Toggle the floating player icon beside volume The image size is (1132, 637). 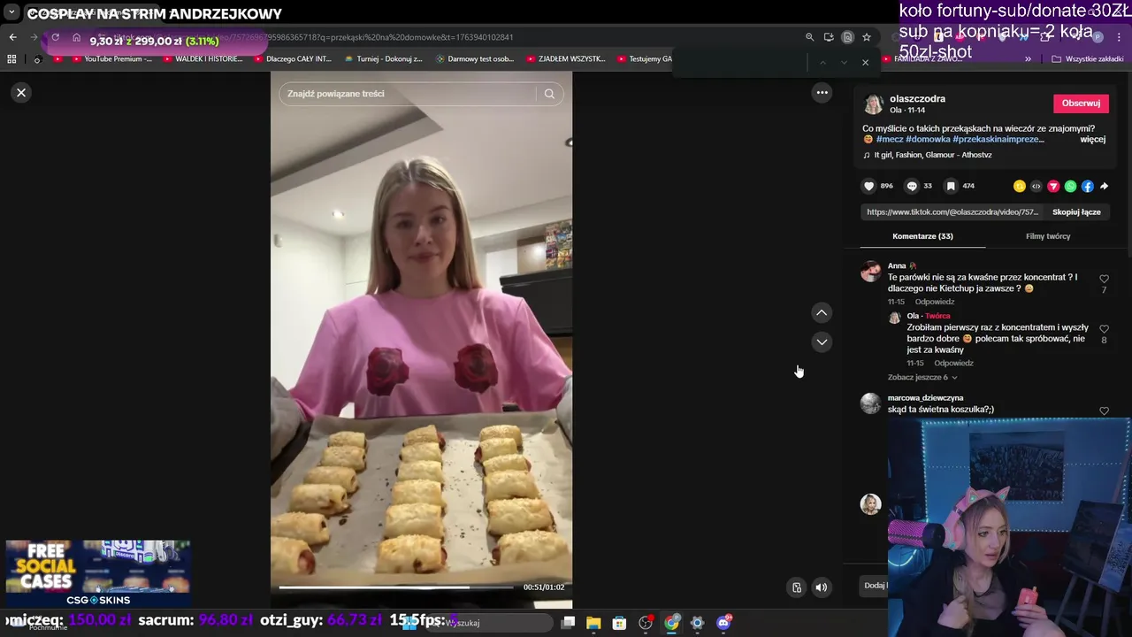(797, 587)
